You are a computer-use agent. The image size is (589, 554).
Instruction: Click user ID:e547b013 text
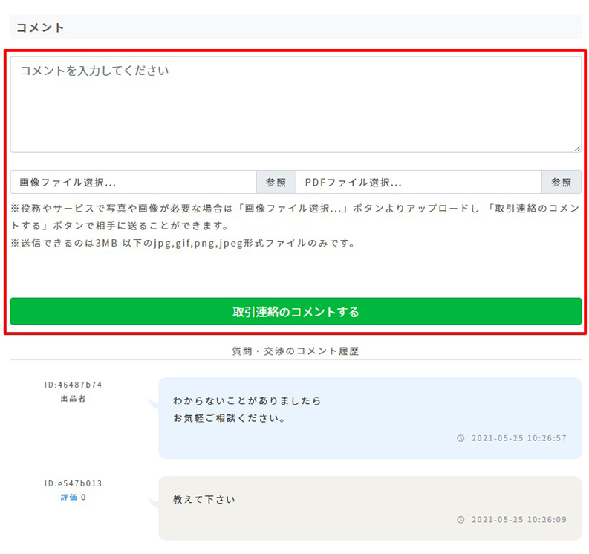click(x=74, y=483)
